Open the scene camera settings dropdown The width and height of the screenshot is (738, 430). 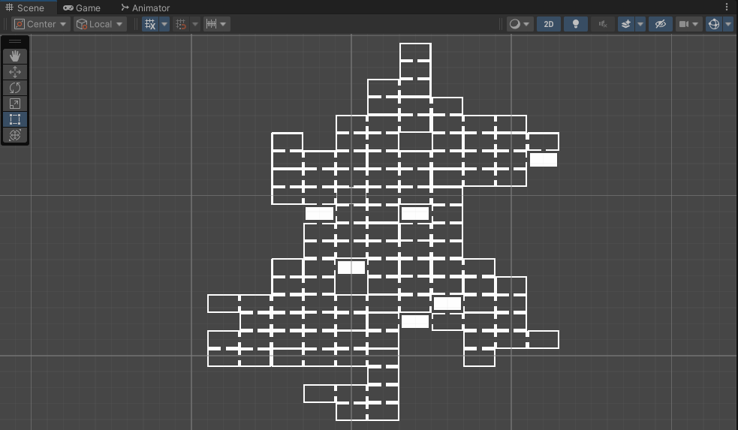point(689,24)
